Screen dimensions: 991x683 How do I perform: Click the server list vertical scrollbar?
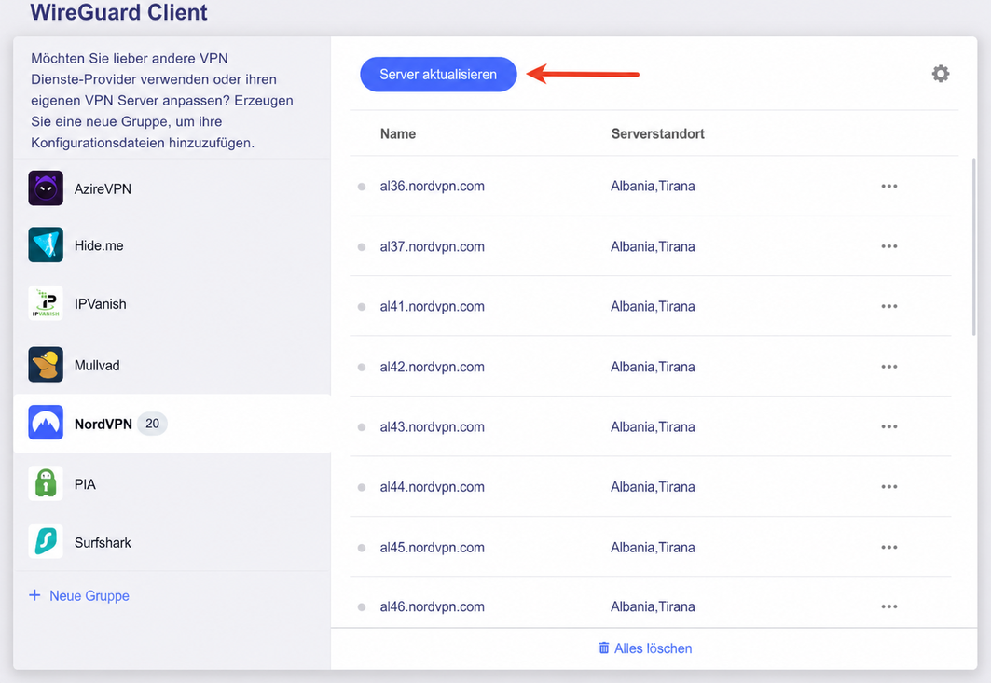974,246
